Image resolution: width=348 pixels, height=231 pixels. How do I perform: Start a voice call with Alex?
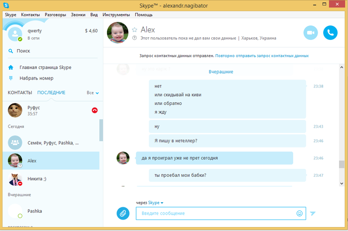[330, 33]
